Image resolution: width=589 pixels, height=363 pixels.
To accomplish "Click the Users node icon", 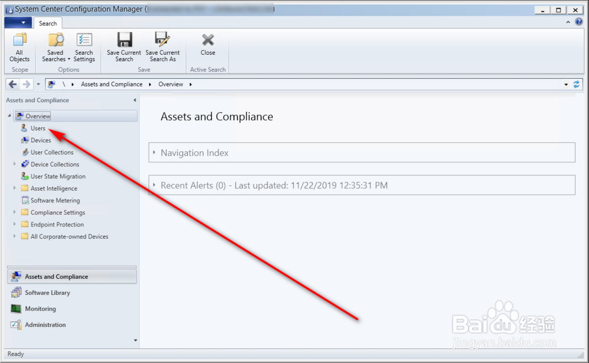I will [24, 128].
